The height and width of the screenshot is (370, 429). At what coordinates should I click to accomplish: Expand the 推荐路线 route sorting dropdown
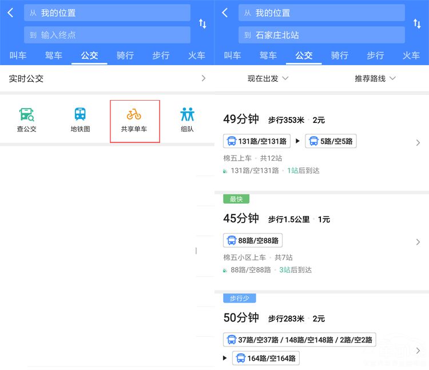pos(375,78)
